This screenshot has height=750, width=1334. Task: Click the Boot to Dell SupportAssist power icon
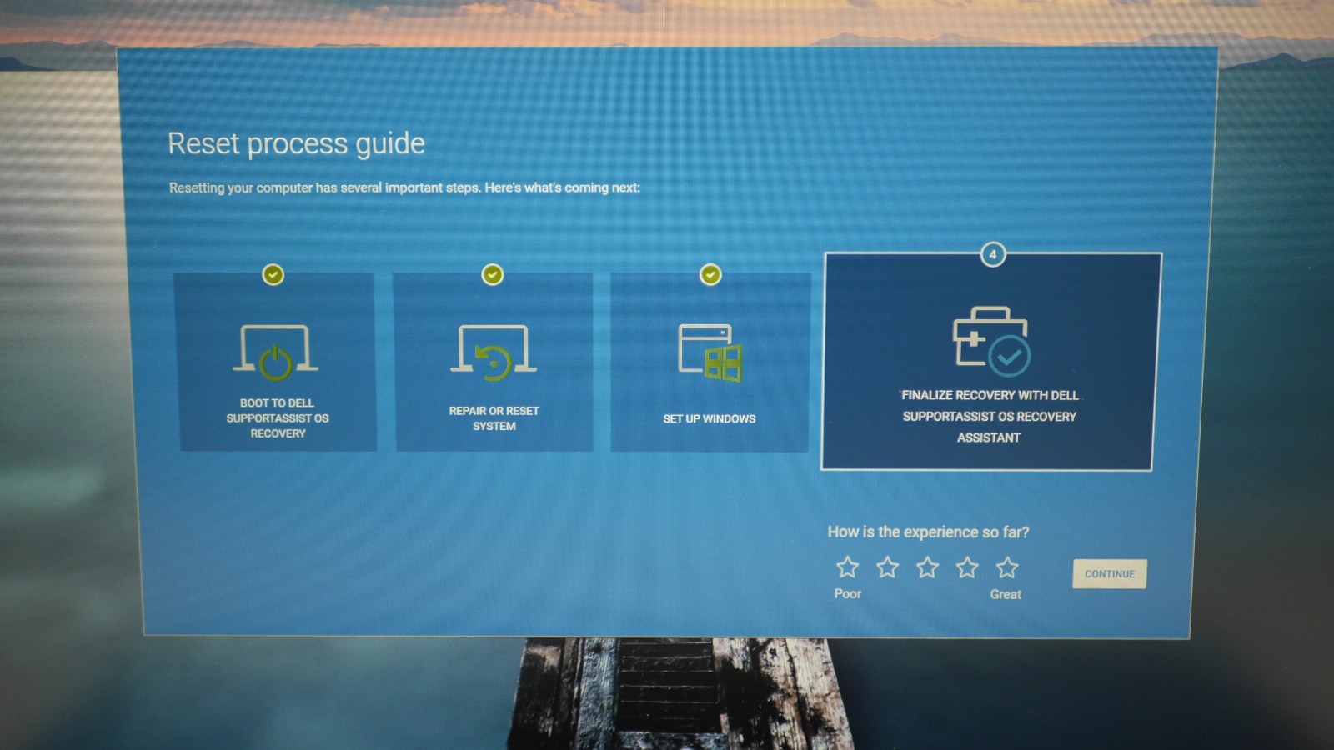275,352
